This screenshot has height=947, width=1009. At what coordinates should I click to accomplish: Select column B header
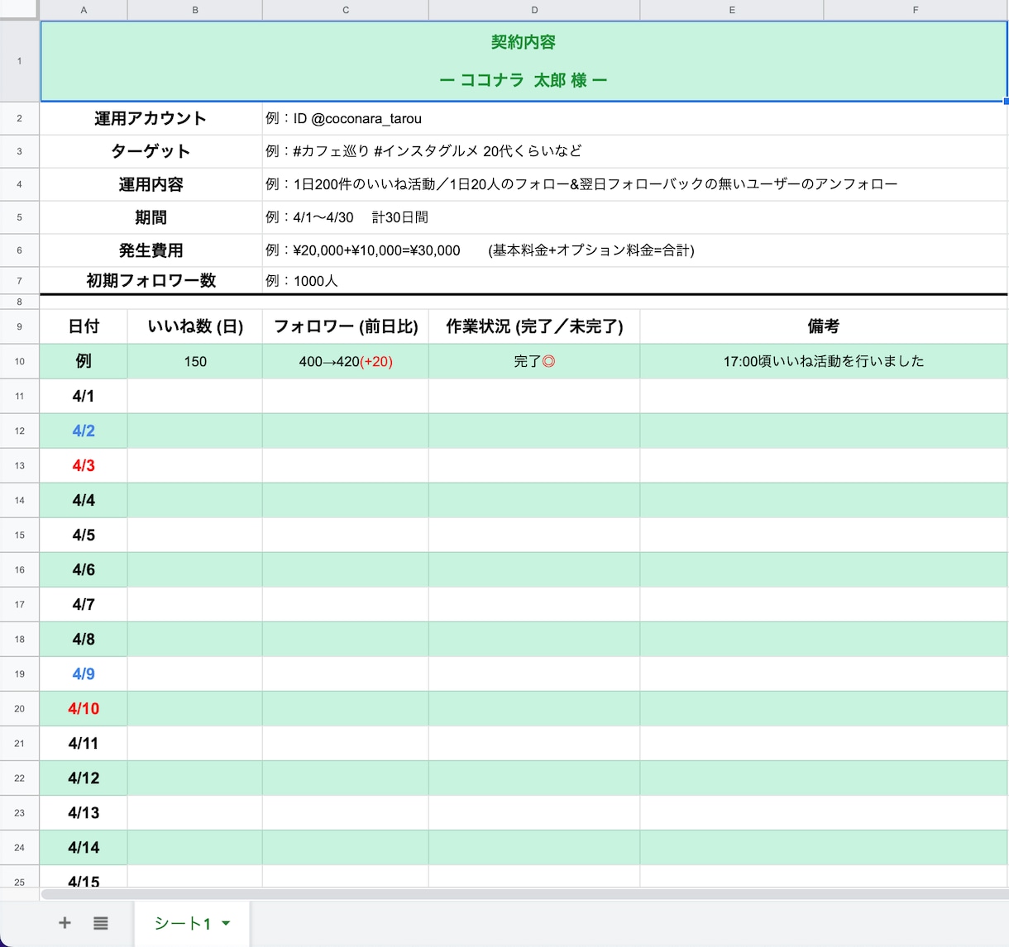[x=195, y=10]
